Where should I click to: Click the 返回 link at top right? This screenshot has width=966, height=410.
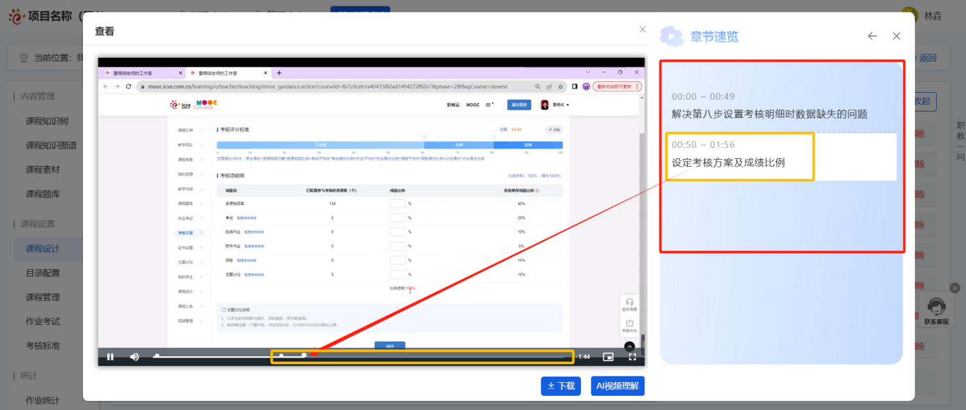pyautogui.click(x=927, y=58)
